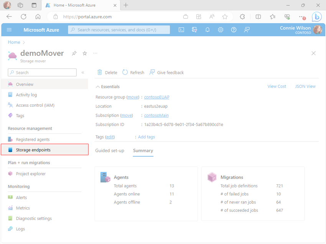Open Azure Cloud Shell icon

181,30
